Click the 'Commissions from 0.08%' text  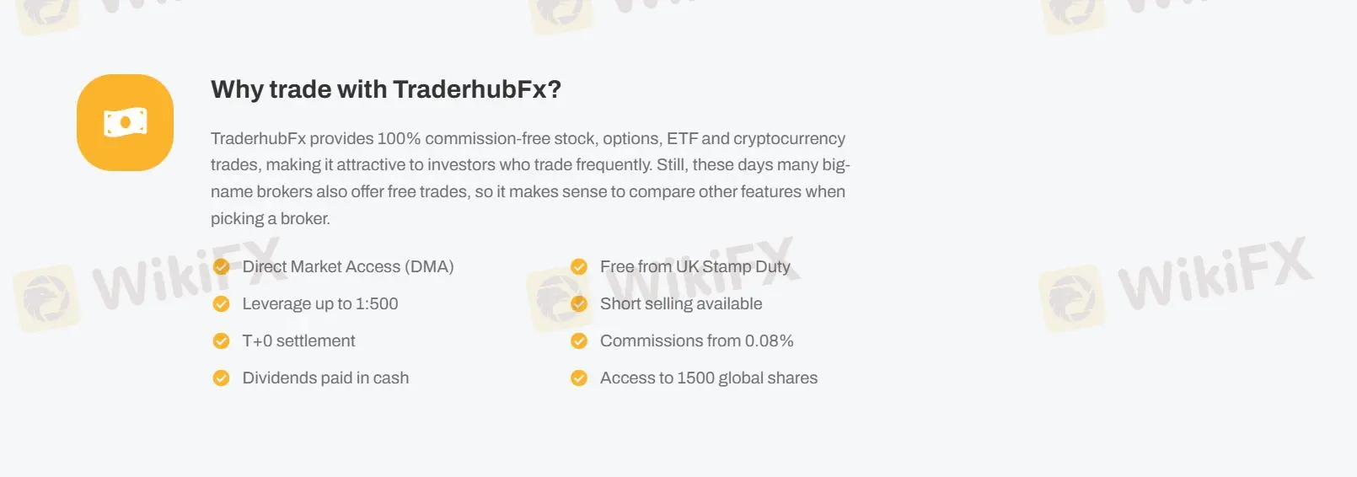[696, 341]
